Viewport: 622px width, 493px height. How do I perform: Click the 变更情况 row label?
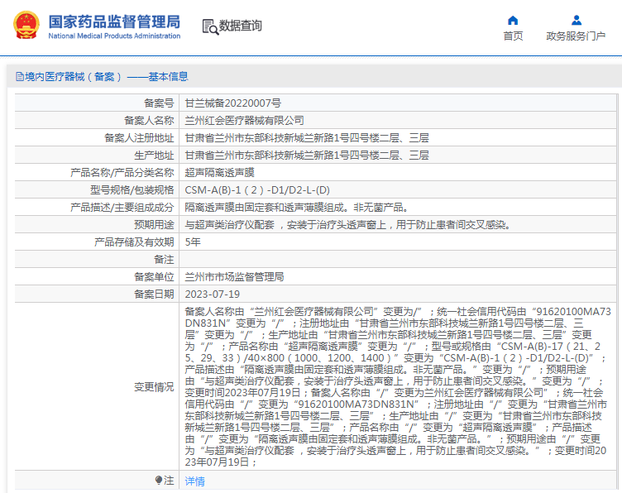click(x=154, y=386)
